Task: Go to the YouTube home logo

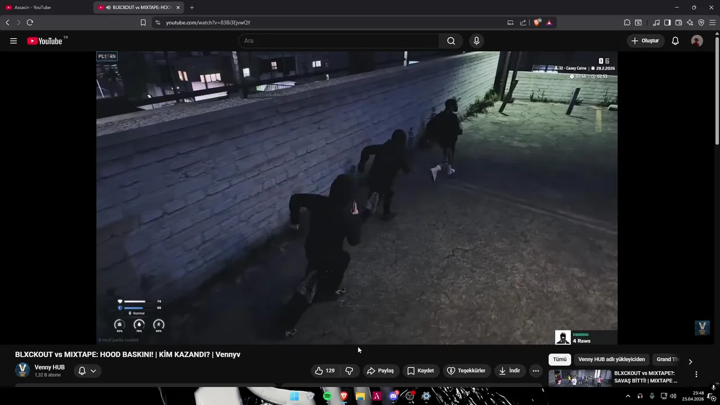Action: pyautogui.click(x=44, y=41)
